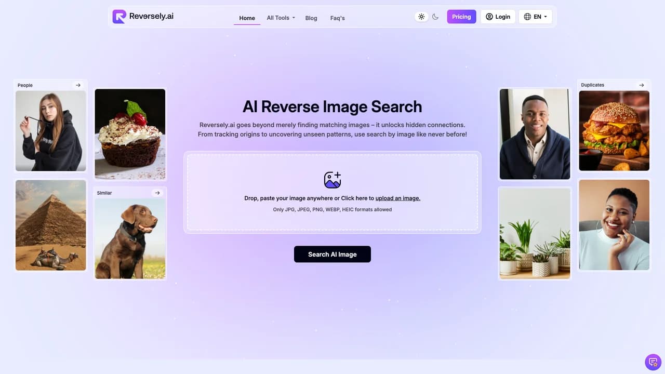Open the All Tools dropdown menu
Viewport: 665px width, 374px height.
point(281,18)
